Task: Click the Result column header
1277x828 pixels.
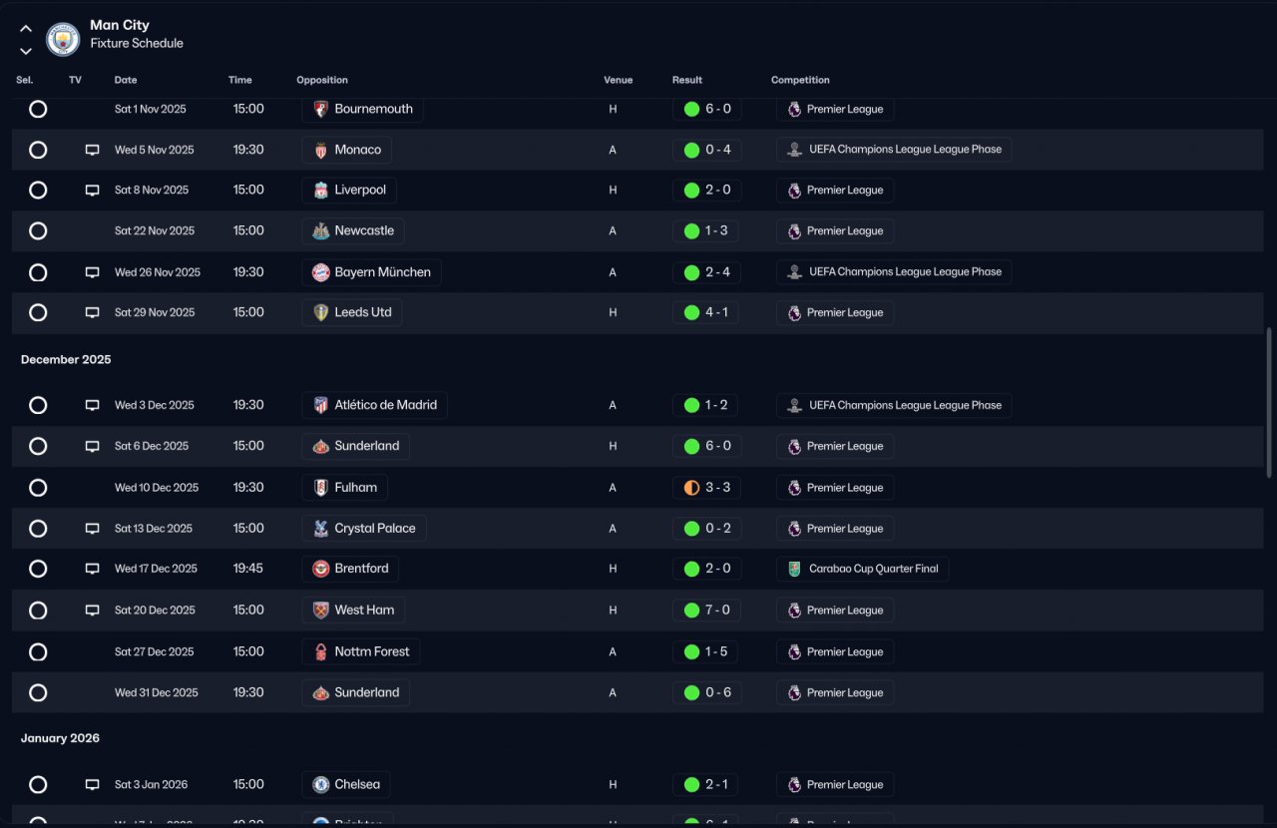Action: coord(686,80)
